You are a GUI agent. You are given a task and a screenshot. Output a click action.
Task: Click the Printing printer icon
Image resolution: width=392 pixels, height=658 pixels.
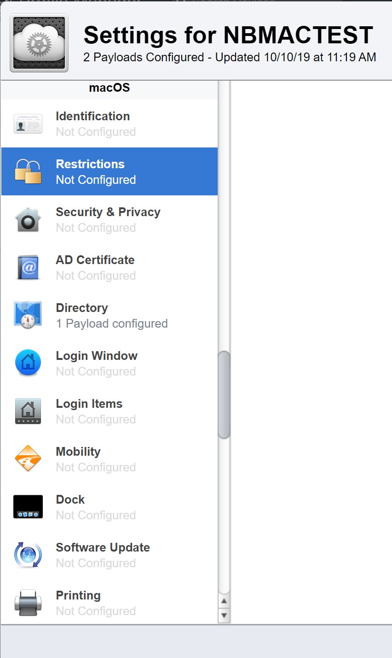click(28, 603)
